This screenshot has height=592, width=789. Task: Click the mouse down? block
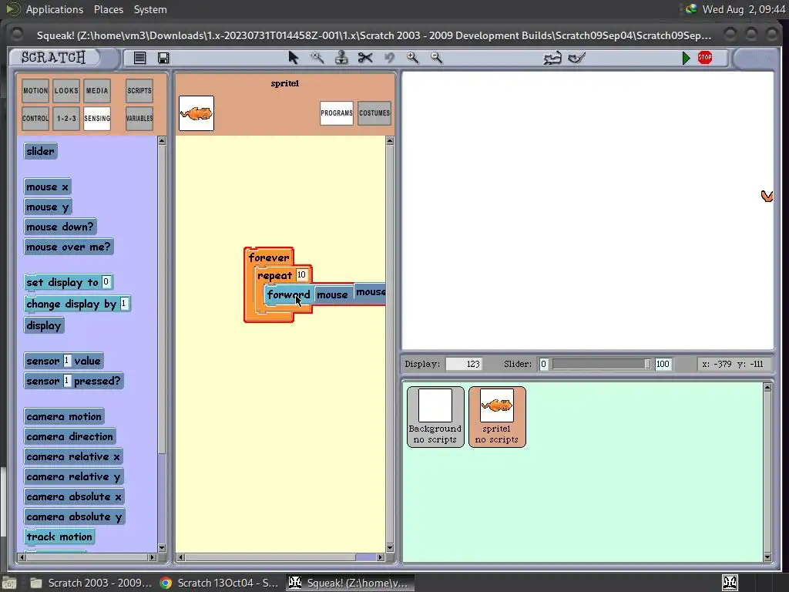(60, 227)
